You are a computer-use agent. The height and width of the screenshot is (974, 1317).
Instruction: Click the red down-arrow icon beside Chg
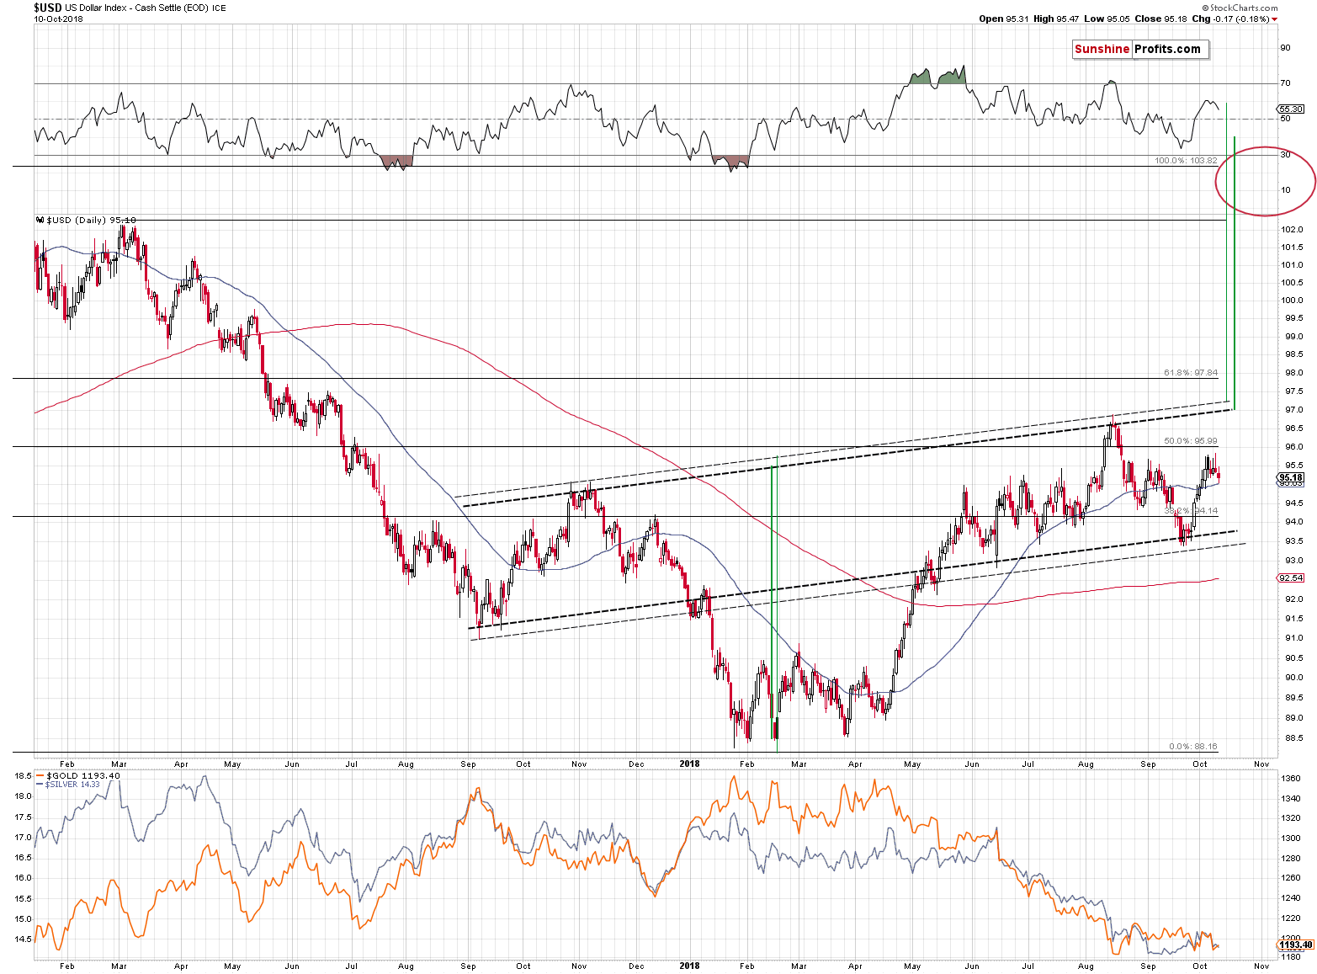point(1274,19)
